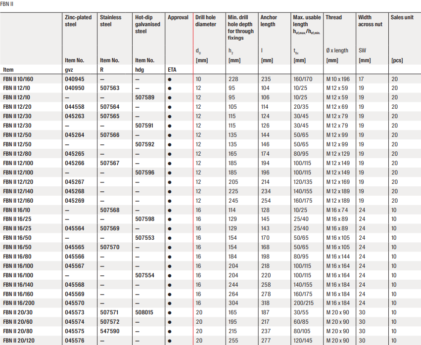Click the ETA approval dot for FBN II 10/160
Image resolution: width=421 pixels, height=345 pixels.
(x=170, y=79)
